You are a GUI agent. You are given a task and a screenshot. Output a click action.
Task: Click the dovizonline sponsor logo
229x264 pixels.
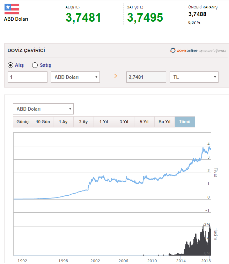(198, 50)
